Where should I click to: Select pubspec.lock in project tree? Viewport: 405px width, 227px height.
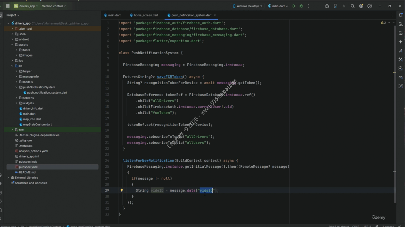(28, 162)
